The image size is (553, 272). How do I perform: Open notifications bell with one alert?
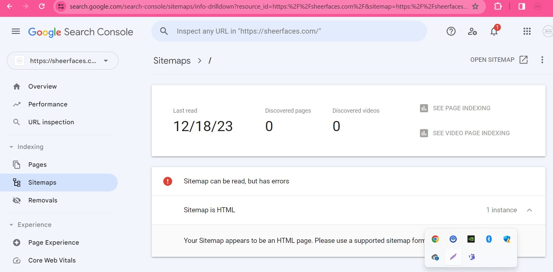click(x=494, y=31)
